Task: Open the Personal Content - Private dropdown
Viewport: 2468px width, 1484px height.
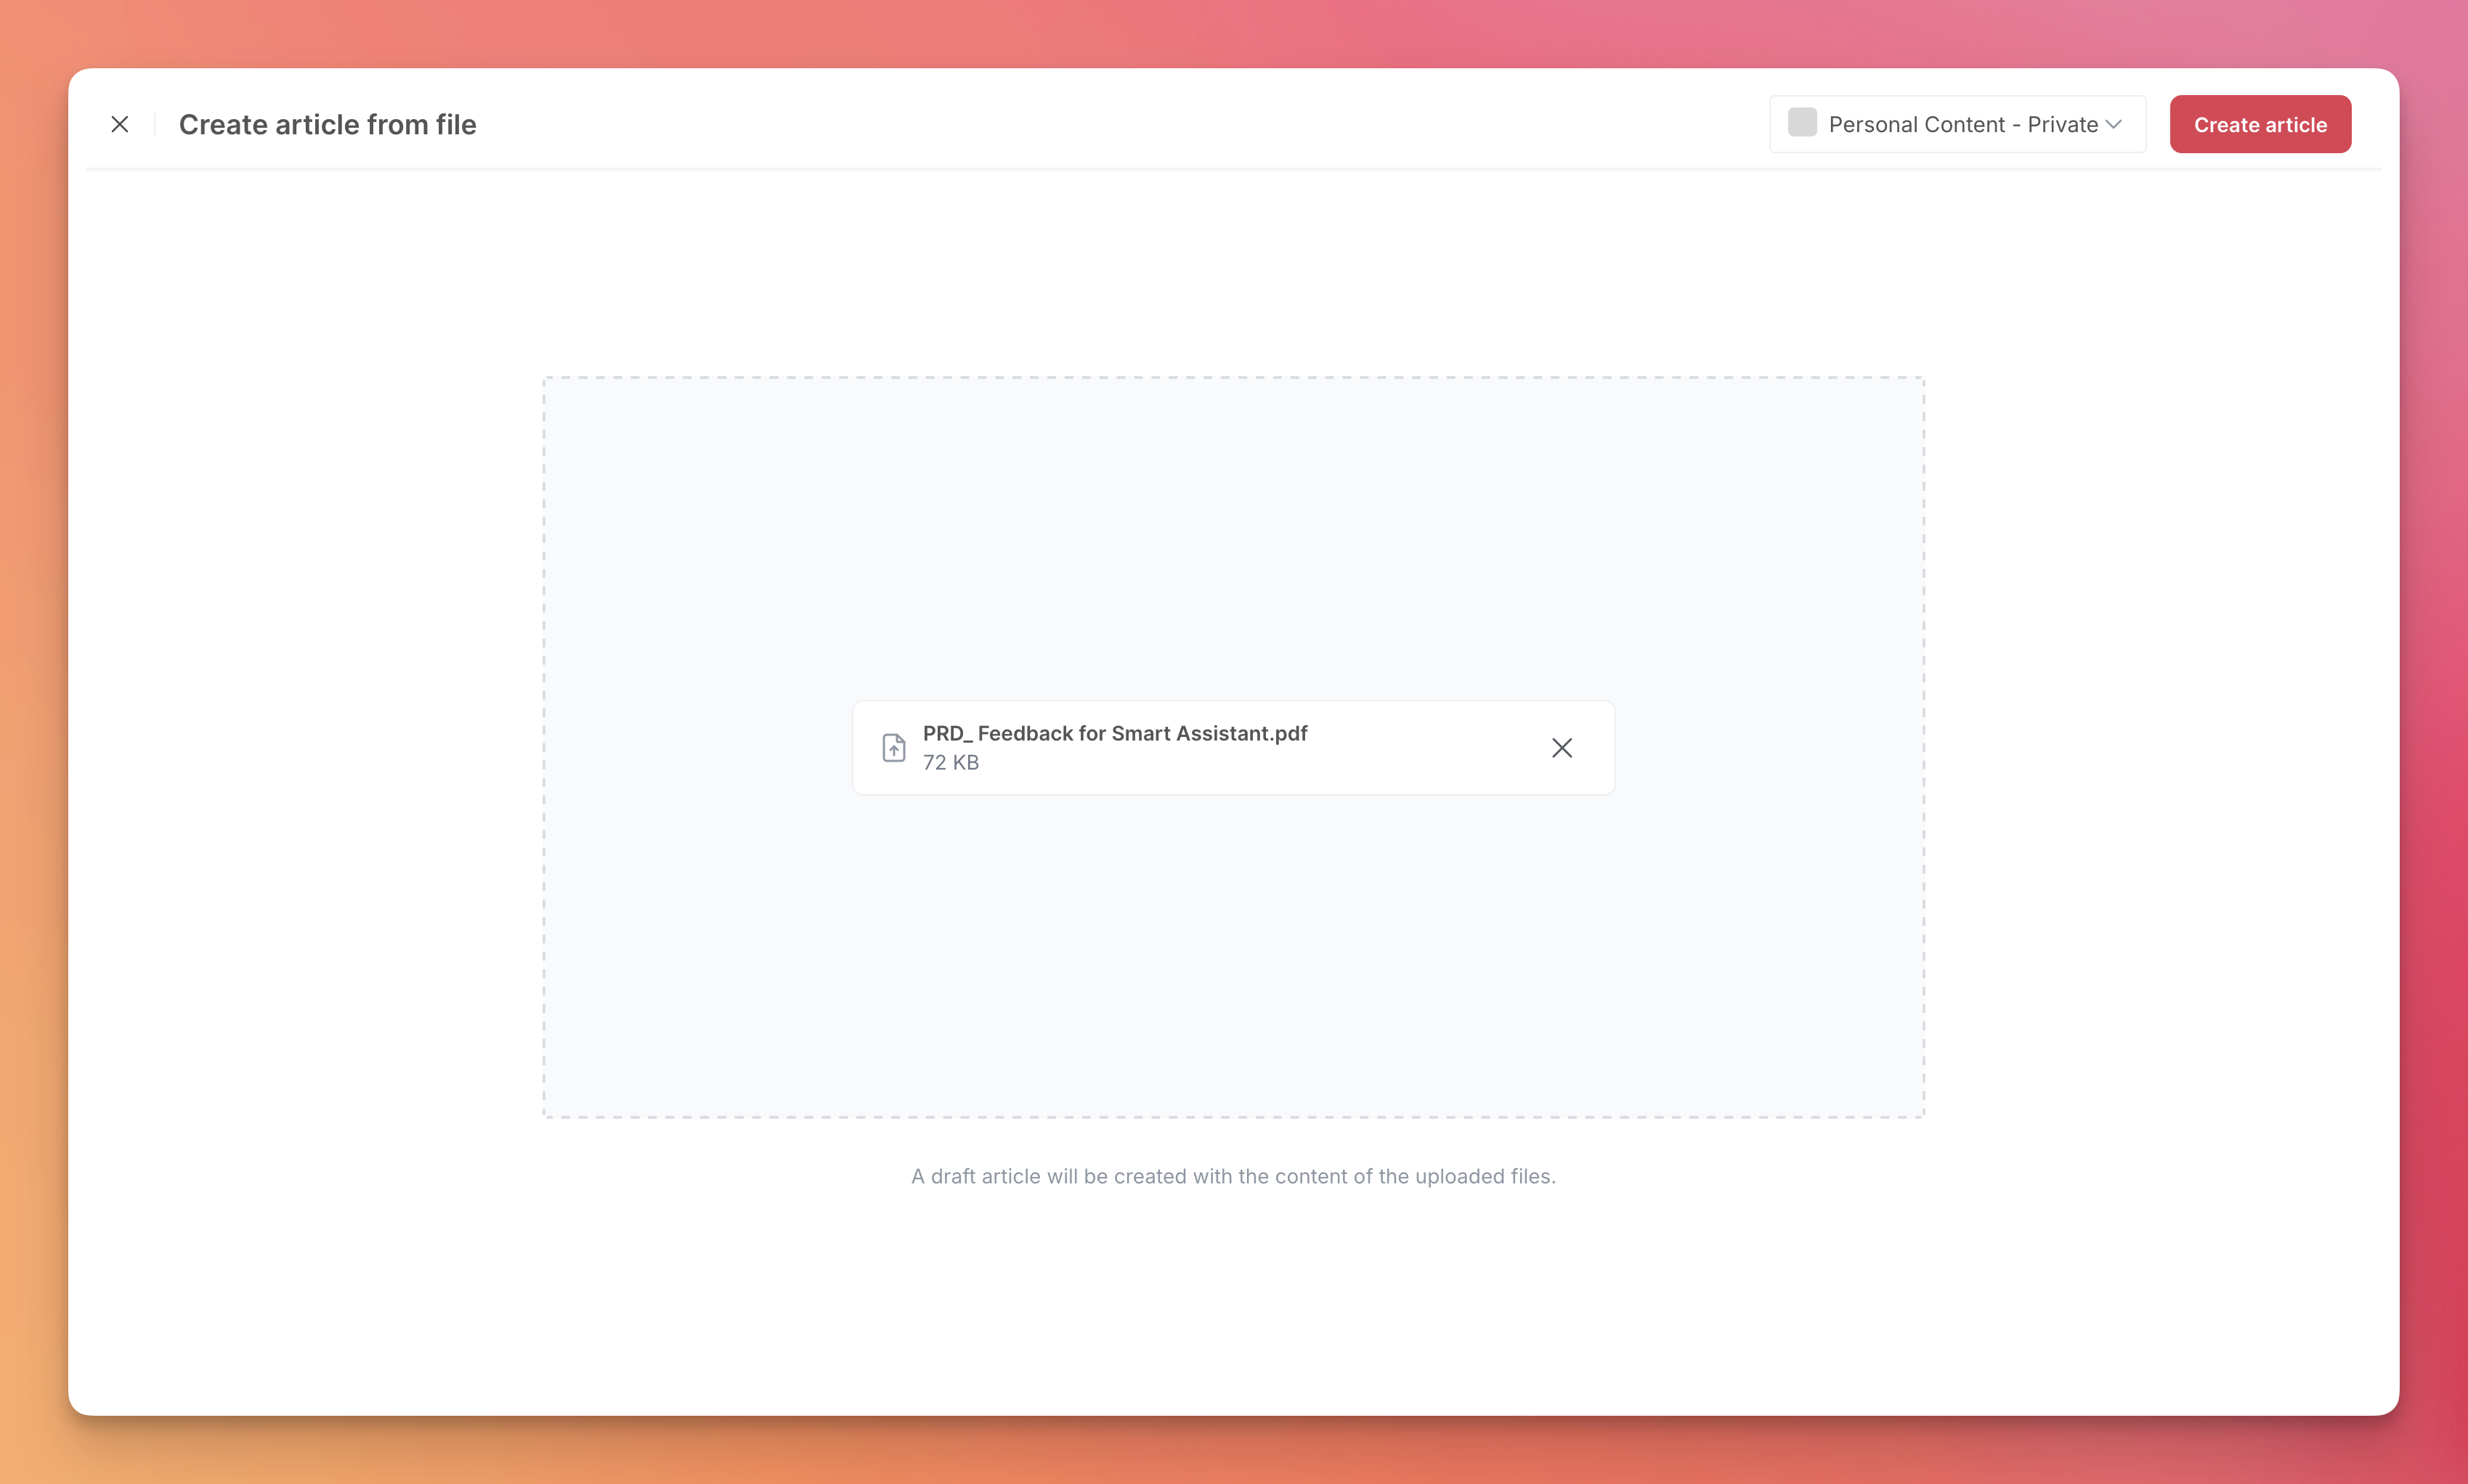Action: (1957, 124)
